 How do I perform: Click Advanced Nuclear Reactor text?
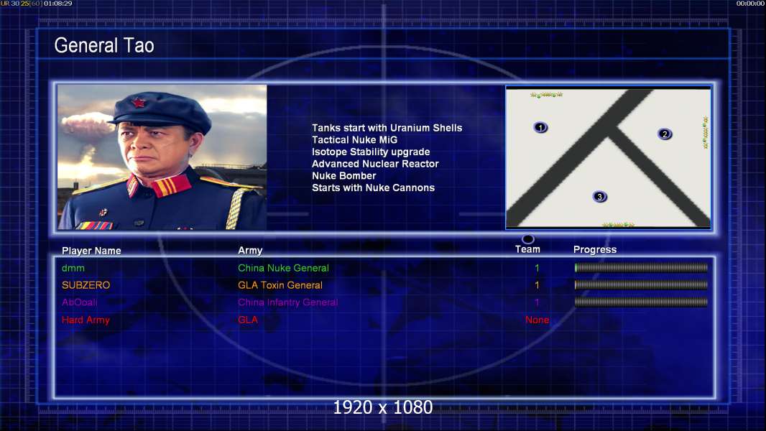[375, 164]
